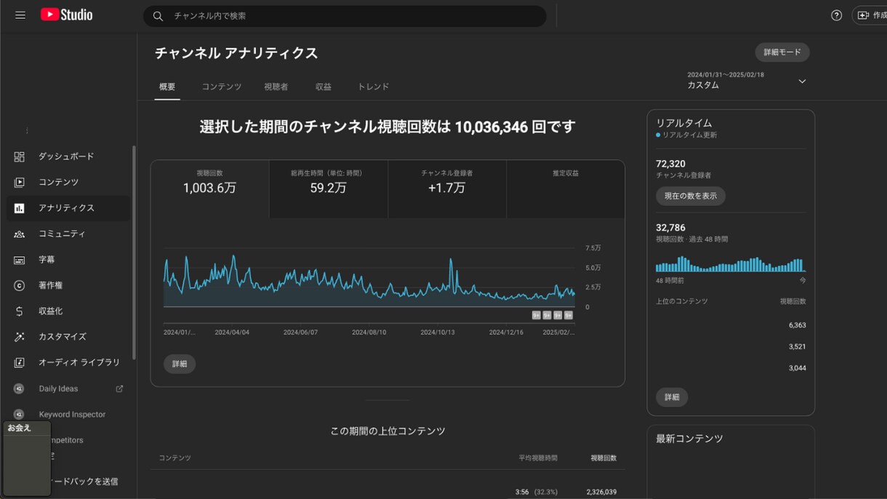Viewport: 887px width, 499px height.
Task: Click the 48-hour realtime bar chart
Action: coord(731,264)
